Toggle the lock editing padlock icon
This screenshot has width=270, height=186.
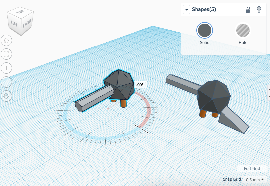coord(248,10)
